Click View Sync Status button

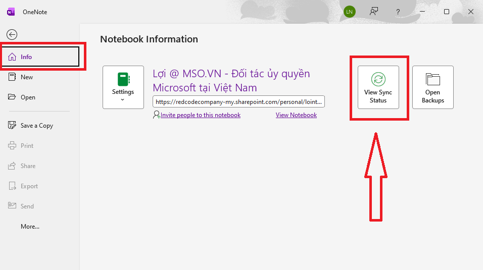point(378,87)
